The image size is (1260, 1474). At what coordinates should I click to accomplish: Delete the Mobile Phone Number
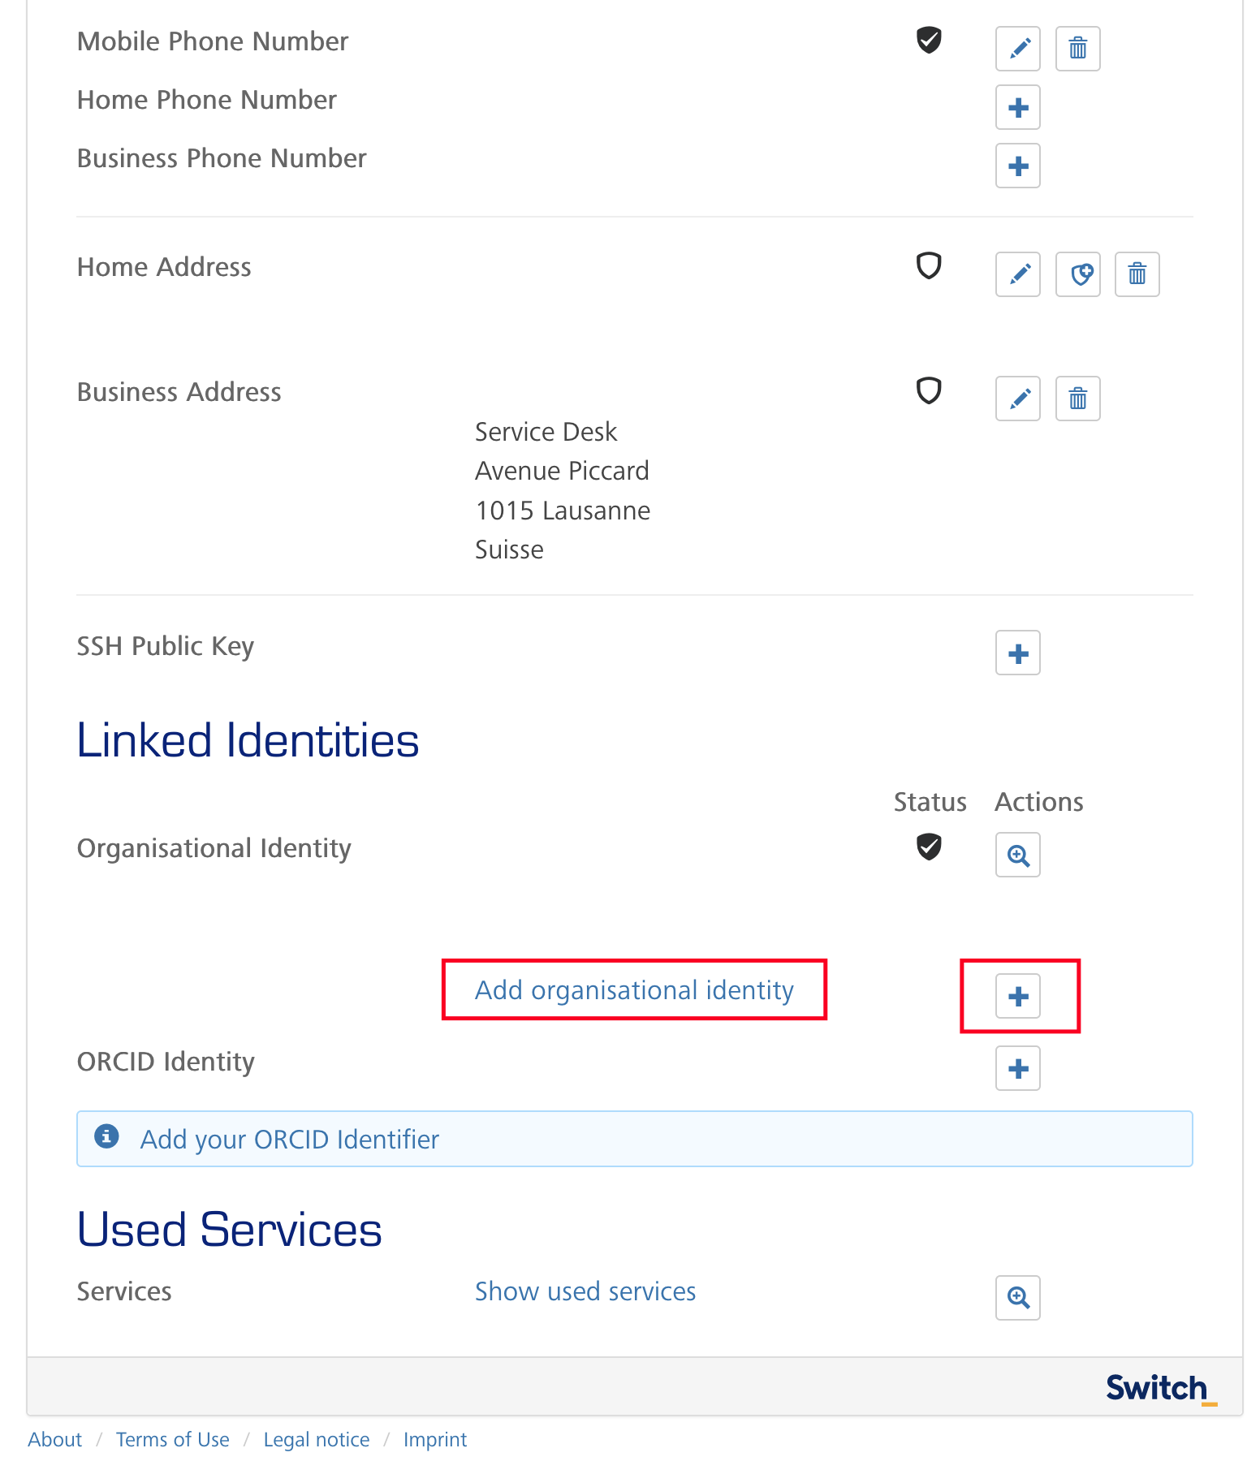point(1078,49)
